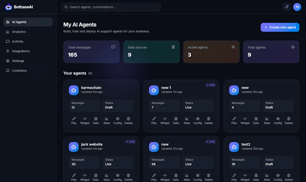
Task: Delete the jack website agent
Action: [129, 177]
